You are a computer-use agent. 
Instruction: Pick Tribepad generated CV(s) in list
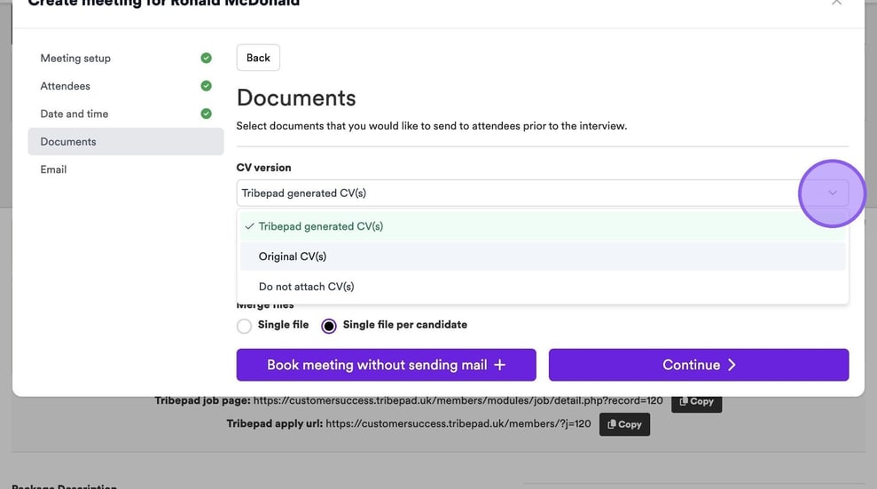(320, 226)
